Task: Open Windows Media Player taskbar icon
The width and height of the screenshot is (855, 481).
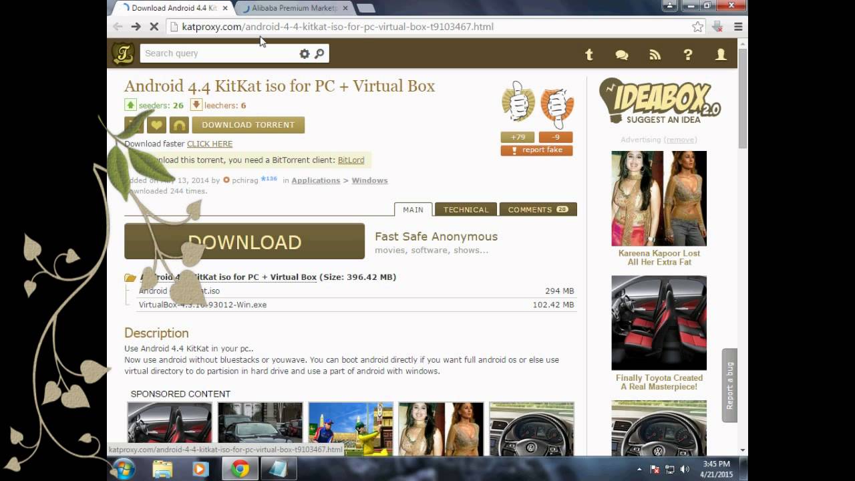Action: [200, 469]
